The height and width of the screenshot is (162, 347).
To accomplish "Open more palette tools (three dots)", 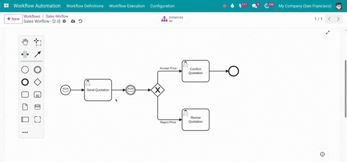I will [x=25, y=132].
